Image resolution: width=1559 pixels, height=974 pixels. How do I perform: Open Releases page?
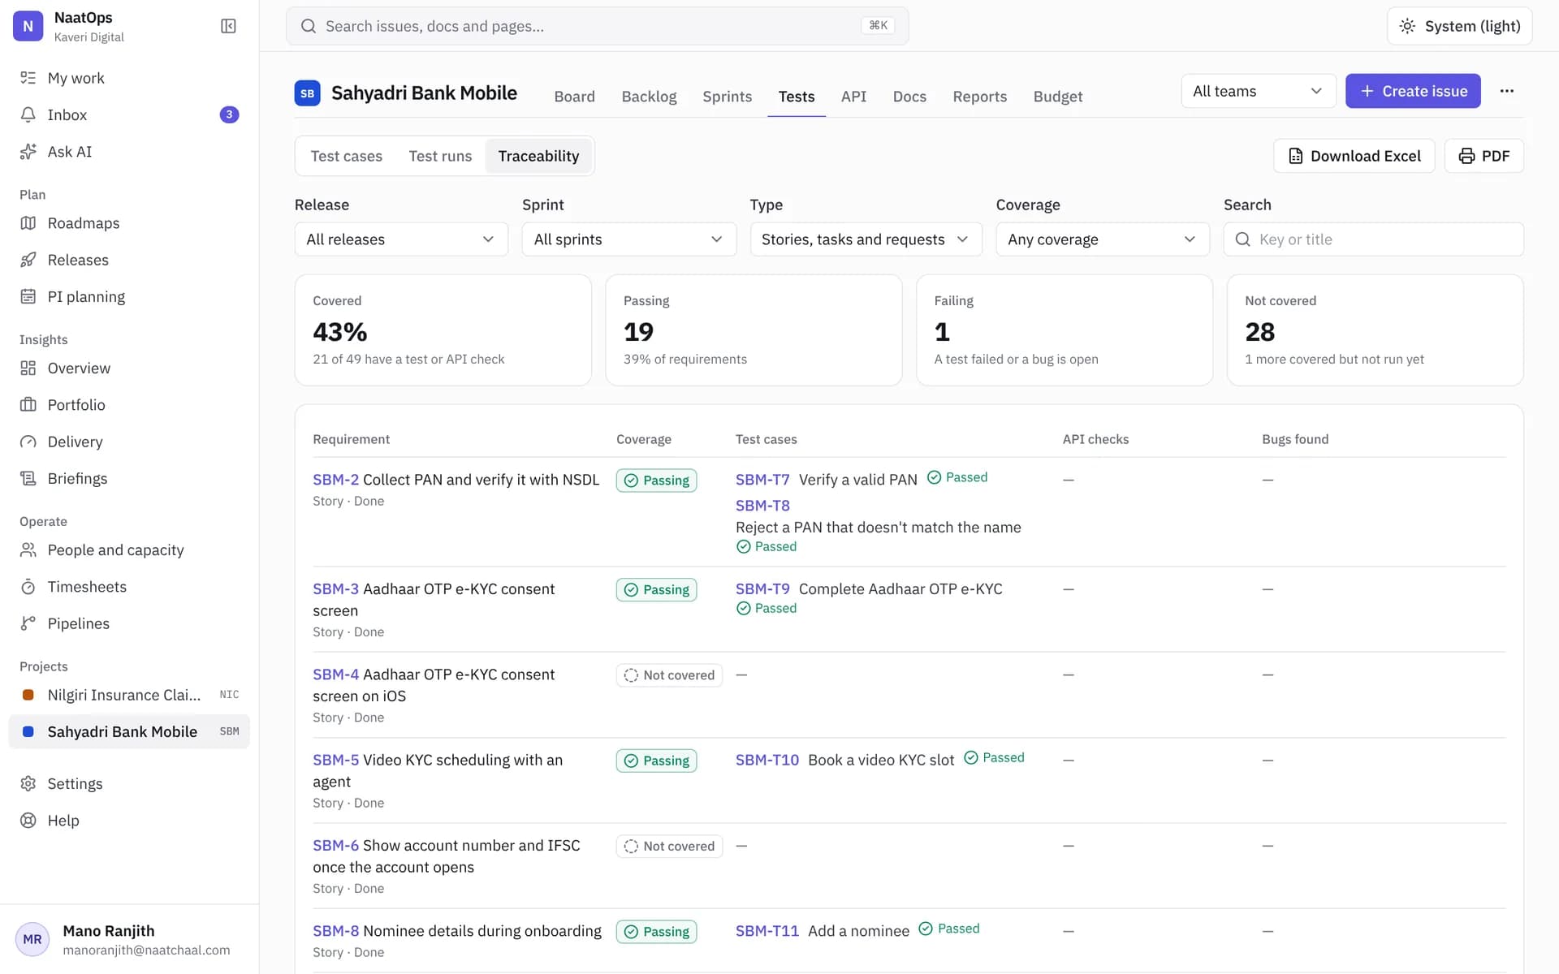129,260
